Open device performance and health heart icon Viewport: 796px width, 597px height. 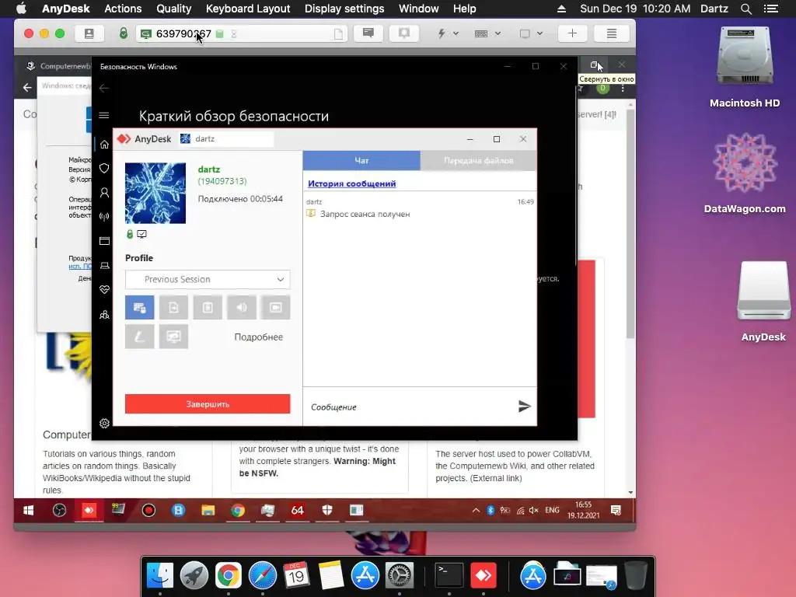point(104,290)
